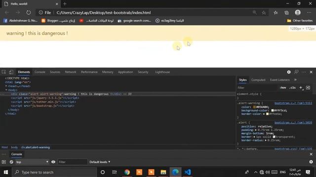The width and height of the screenshot is (316, 177).
Task: Close the console drawer
Action: 311,154
